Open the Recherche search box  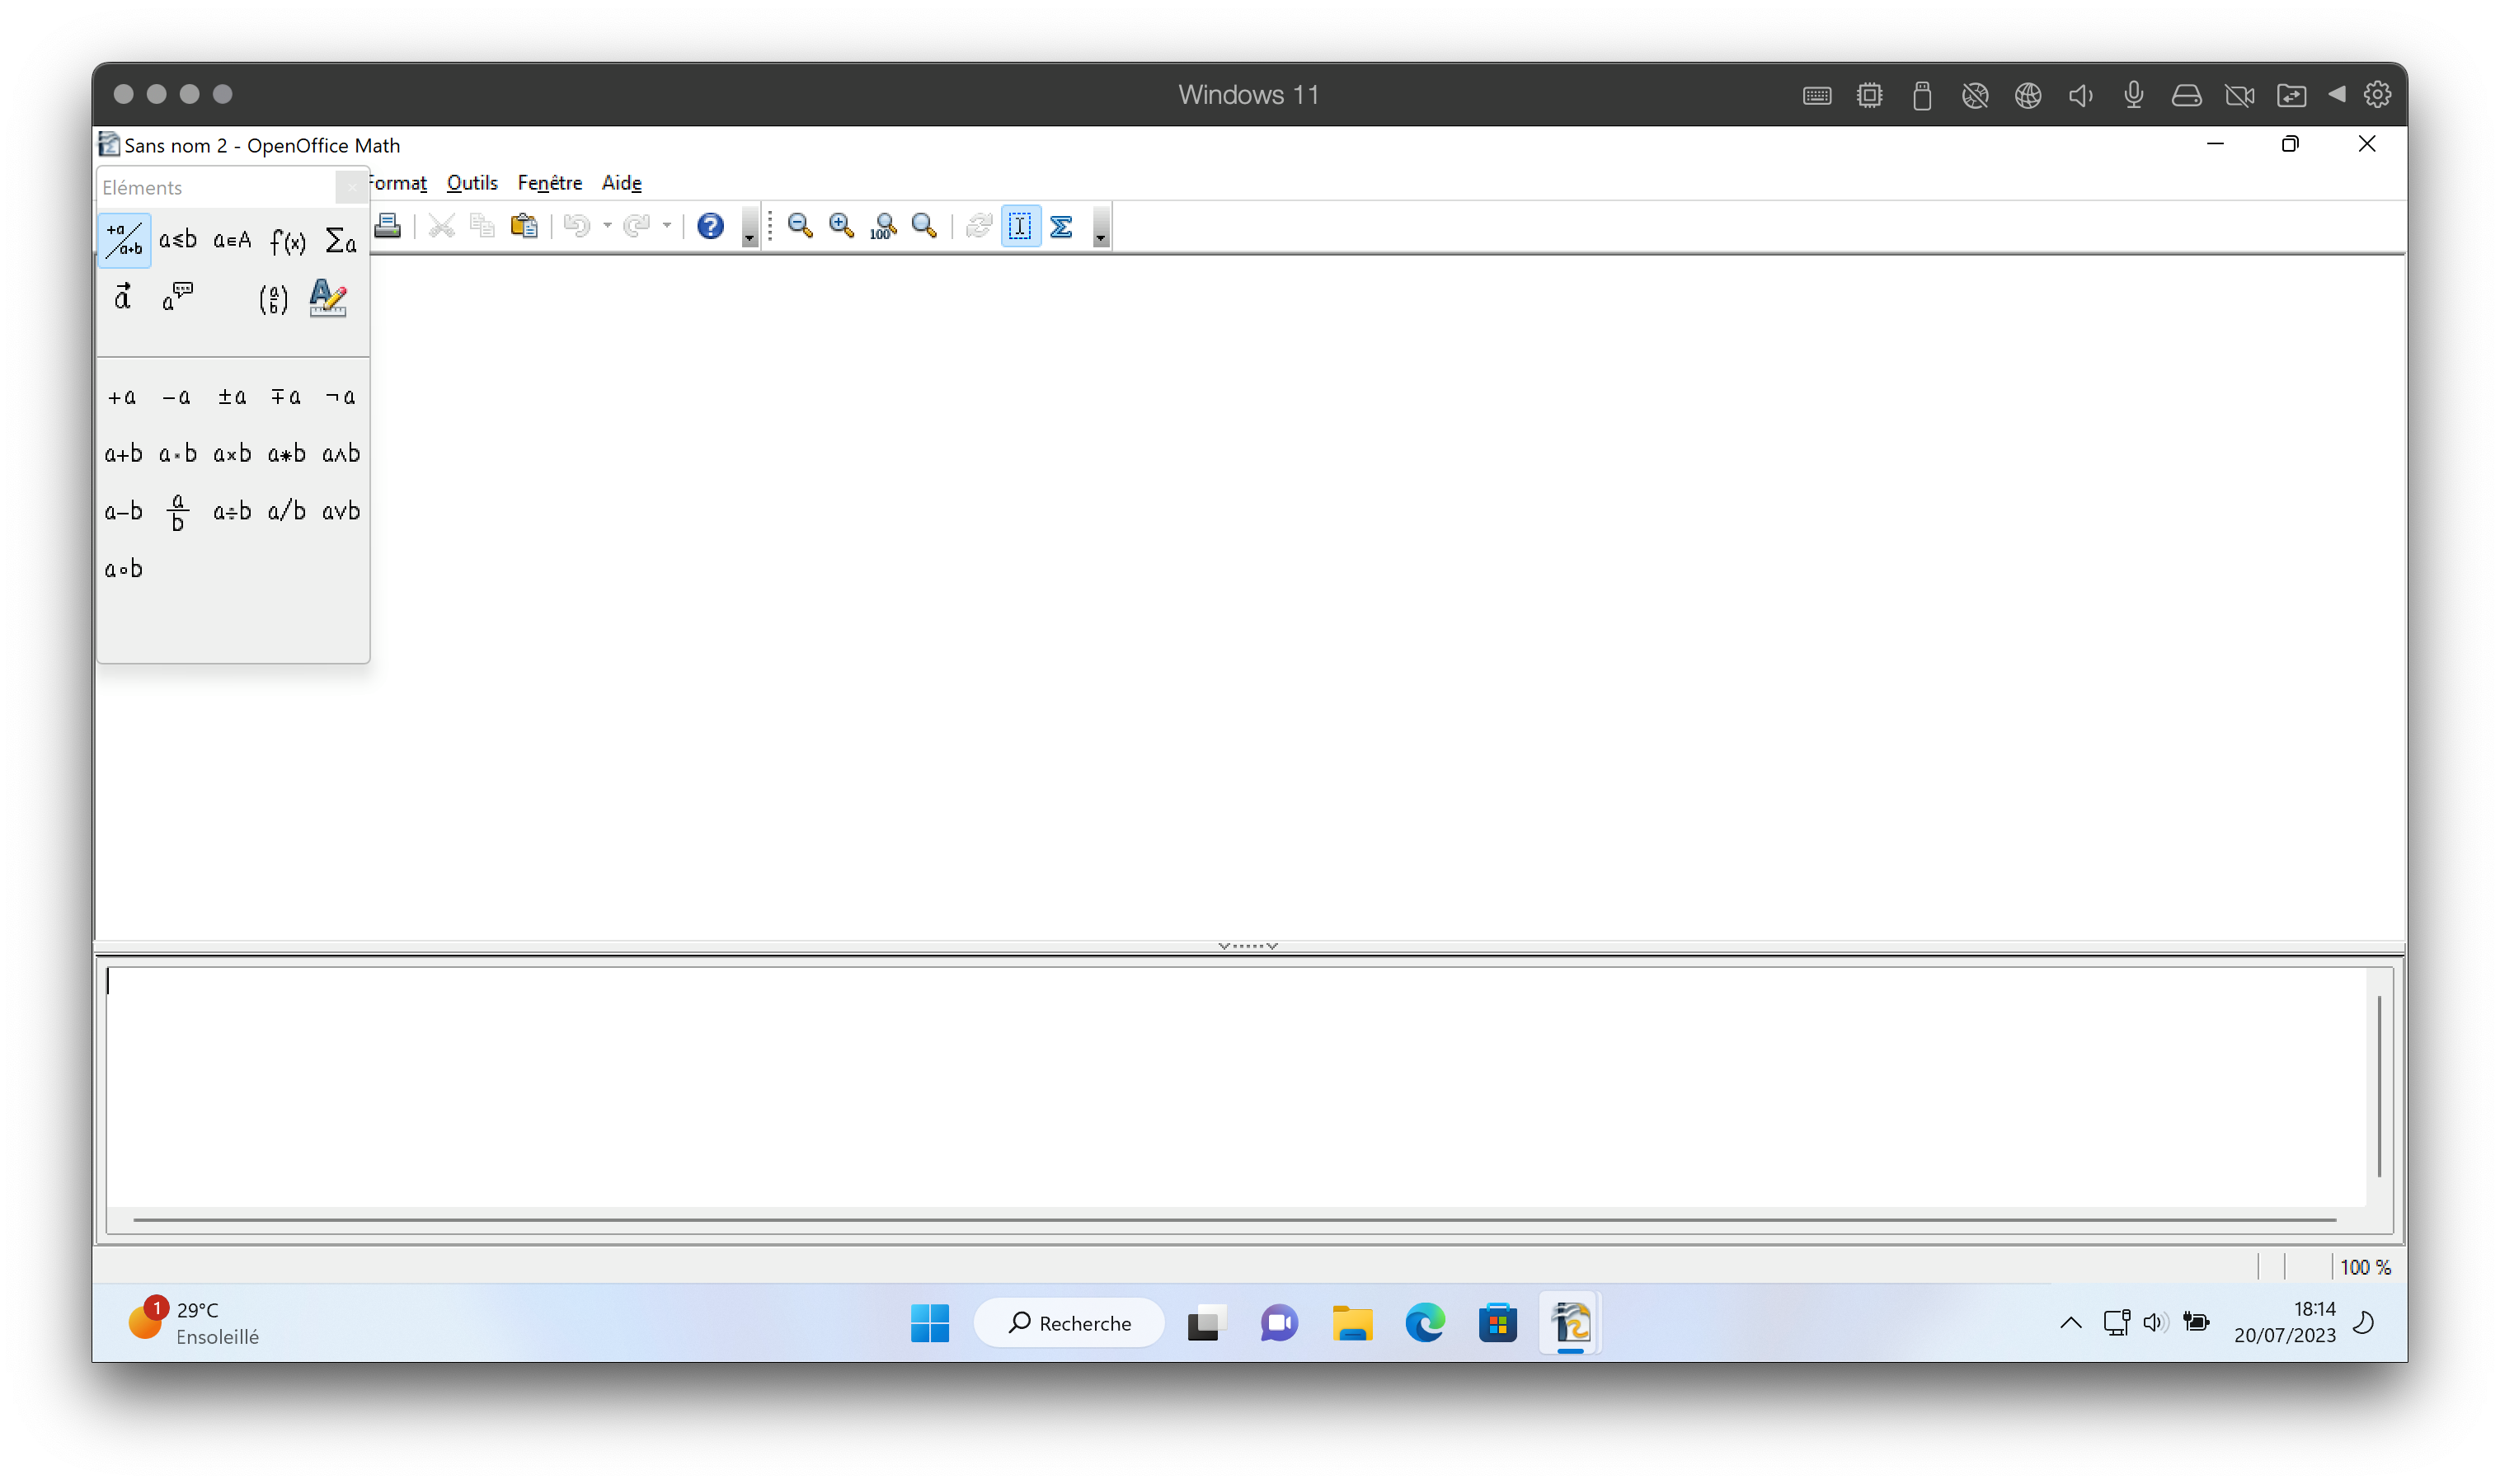click(x=1069, y=1323)
